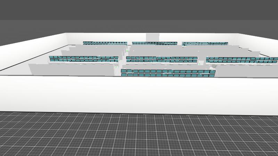This screenshot has height=156, width=278.
Task: Select green marker right of middle-center panels
Action: click(x=199, y=64)
